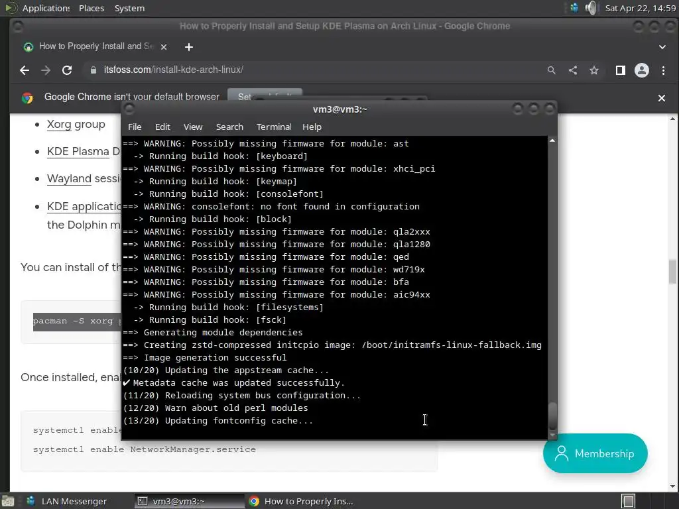
Task: Open terminal Help menu
Action: tap(312, 127)
